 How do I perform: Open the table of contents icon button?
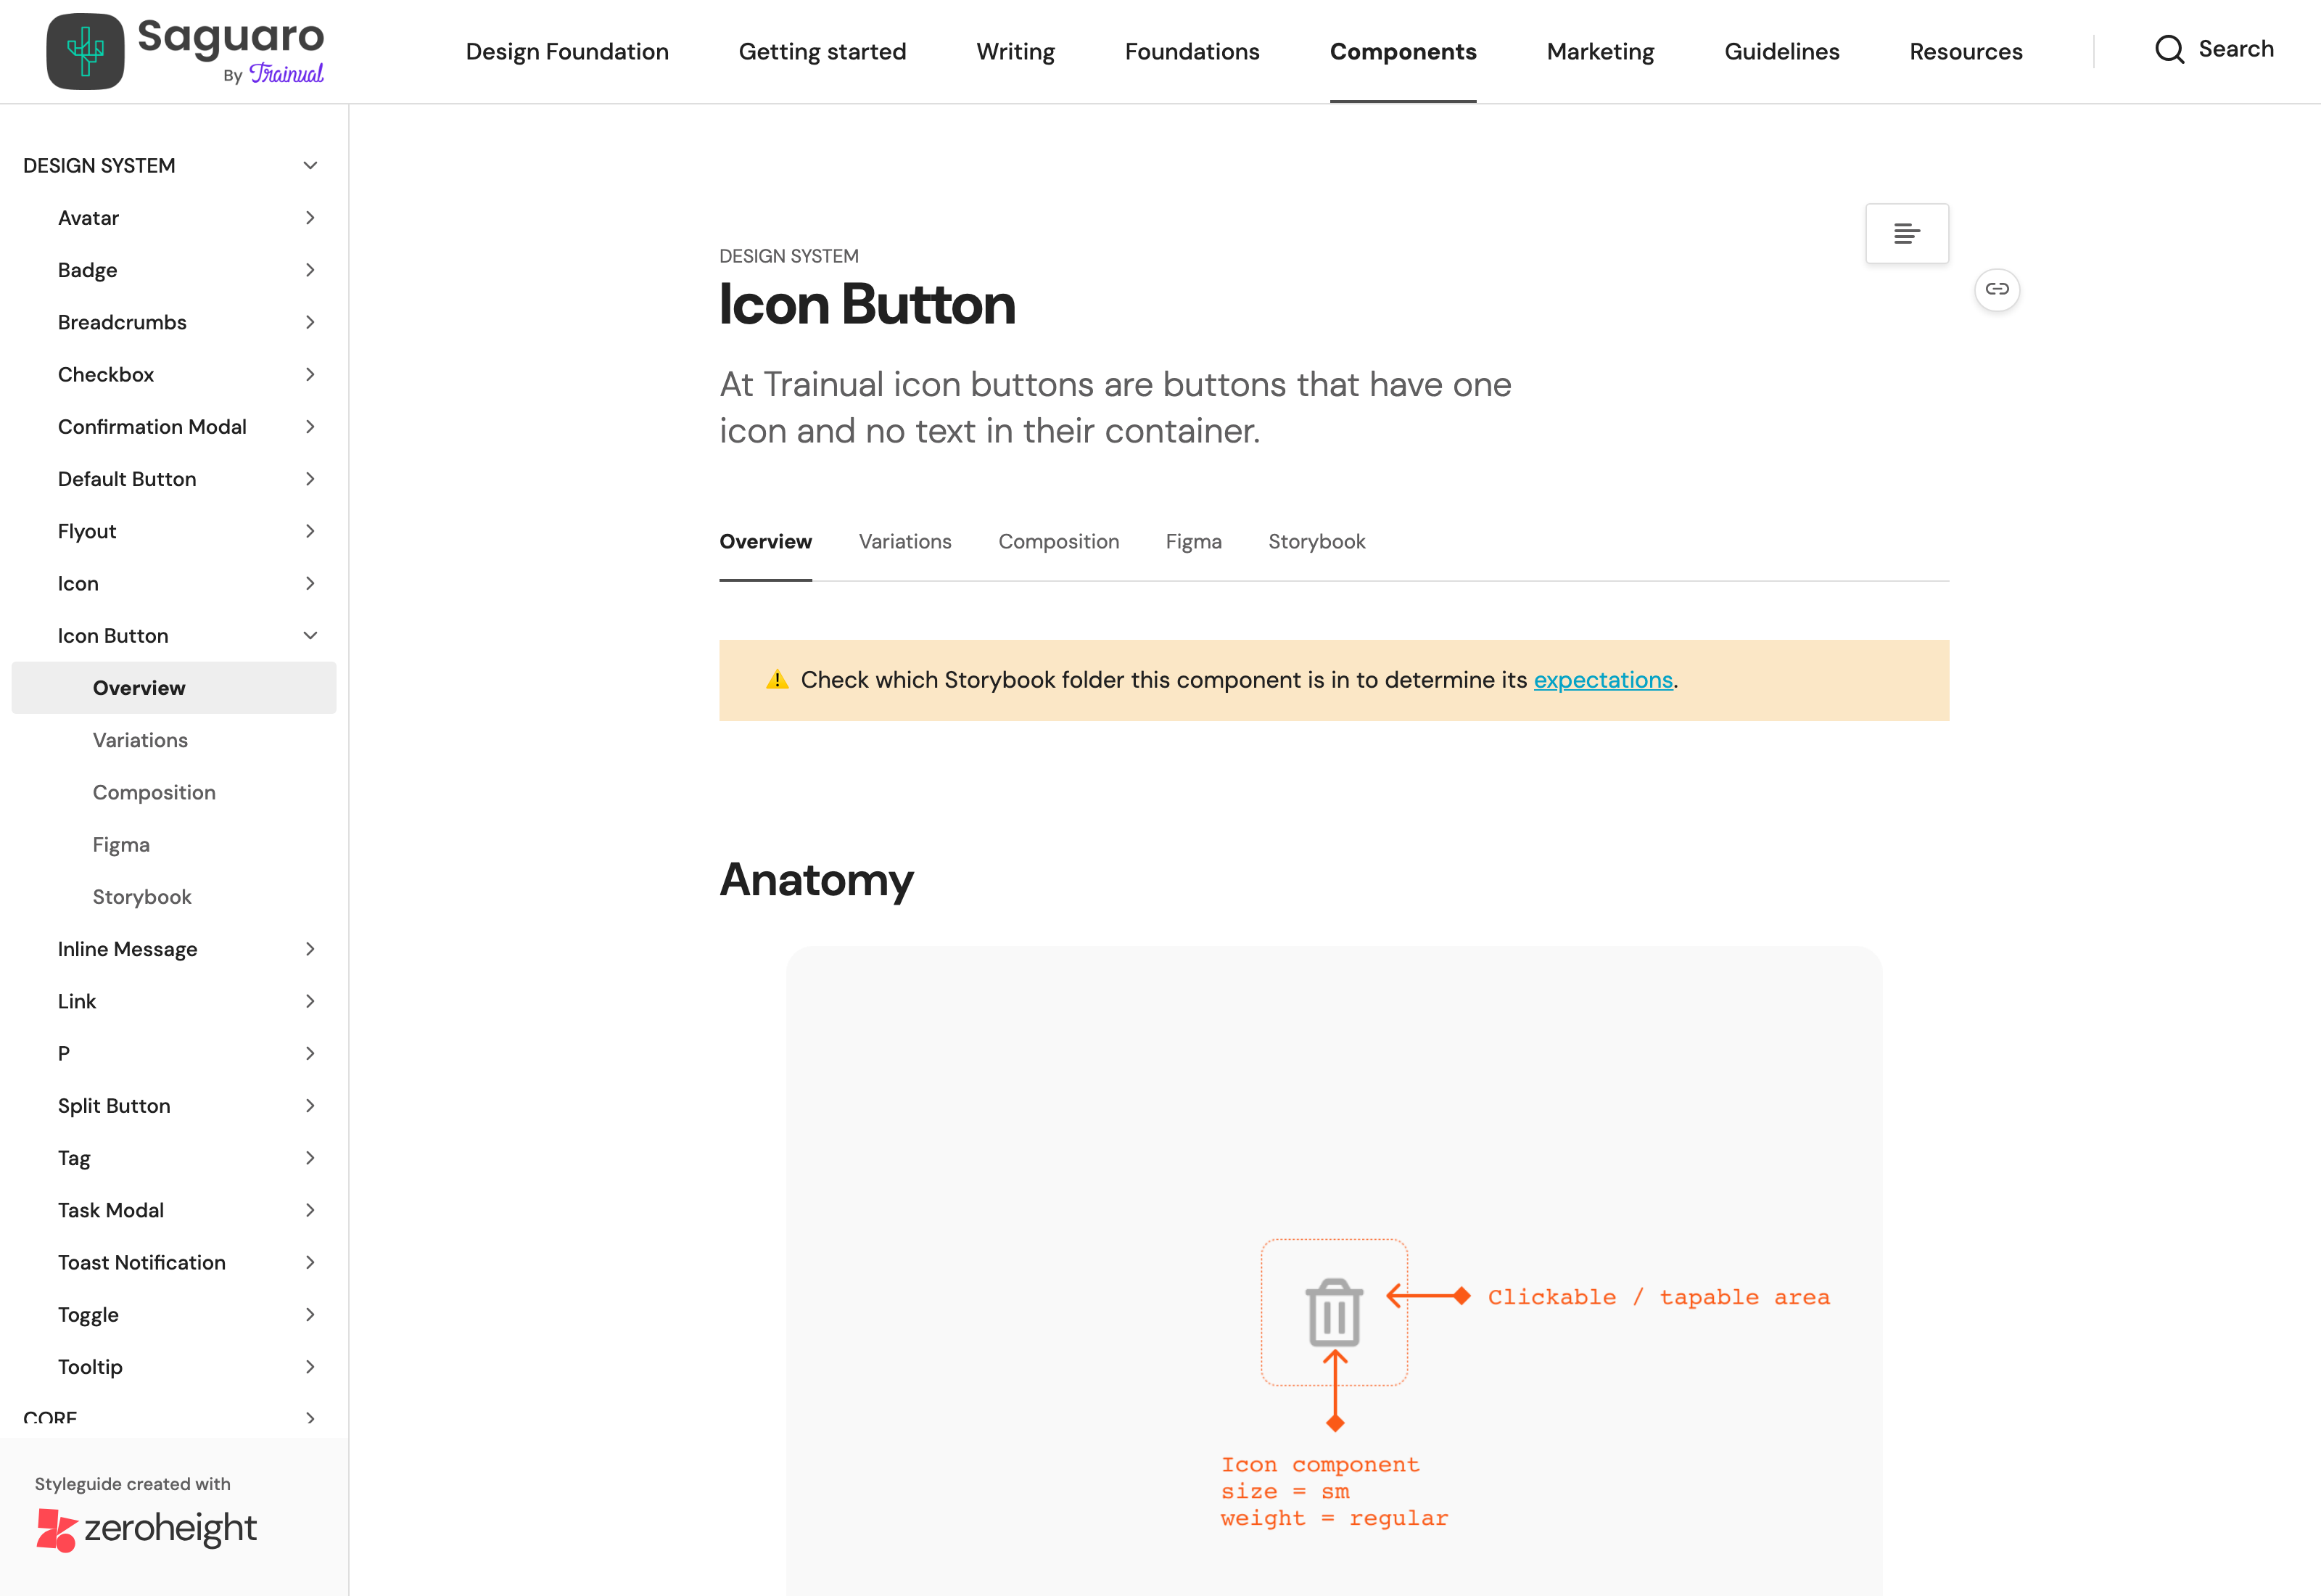pyautogui.click(x=1906, y=234)
